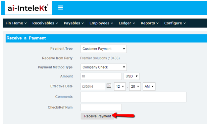Click the Effective Date label

click(x=61, y=86)
